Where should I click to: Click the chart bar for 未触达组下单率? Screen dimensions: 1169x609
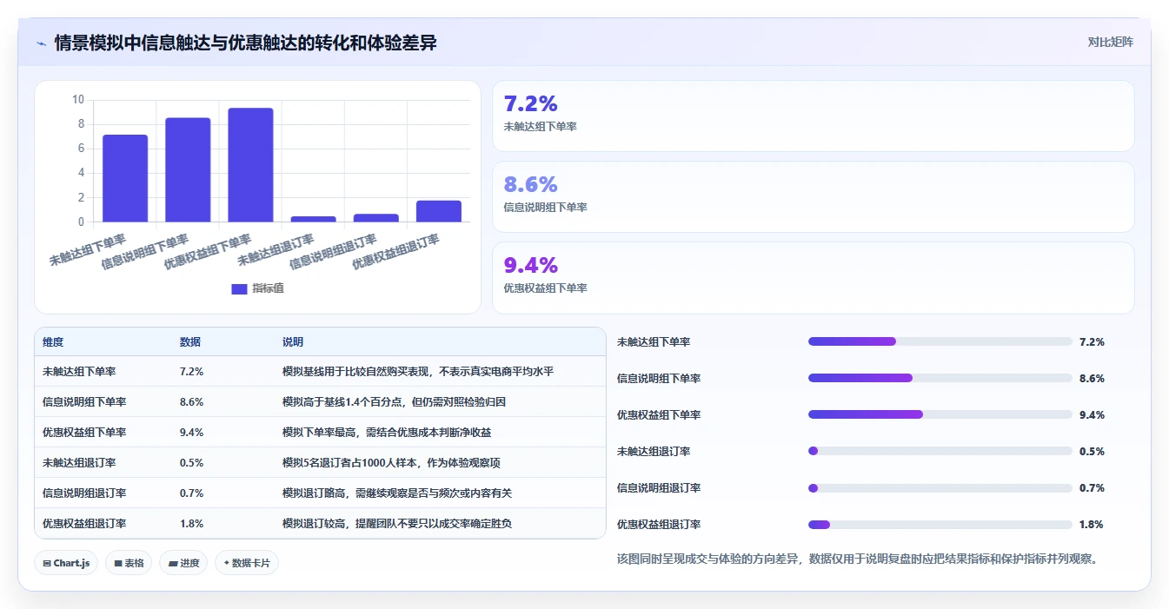coord(125,178)
